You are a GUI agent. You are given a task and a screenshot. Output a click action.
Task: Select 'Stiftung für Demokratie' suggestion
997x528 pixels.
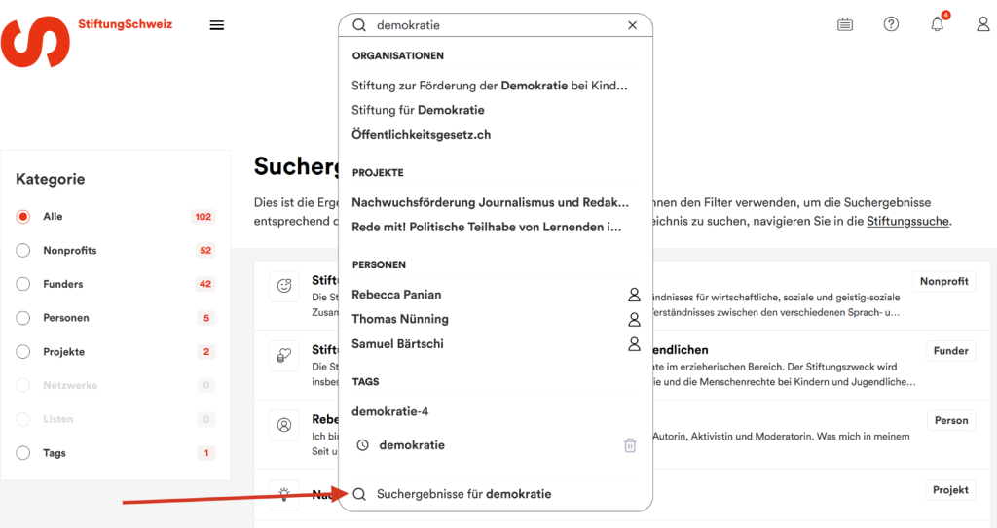point(418,110)
